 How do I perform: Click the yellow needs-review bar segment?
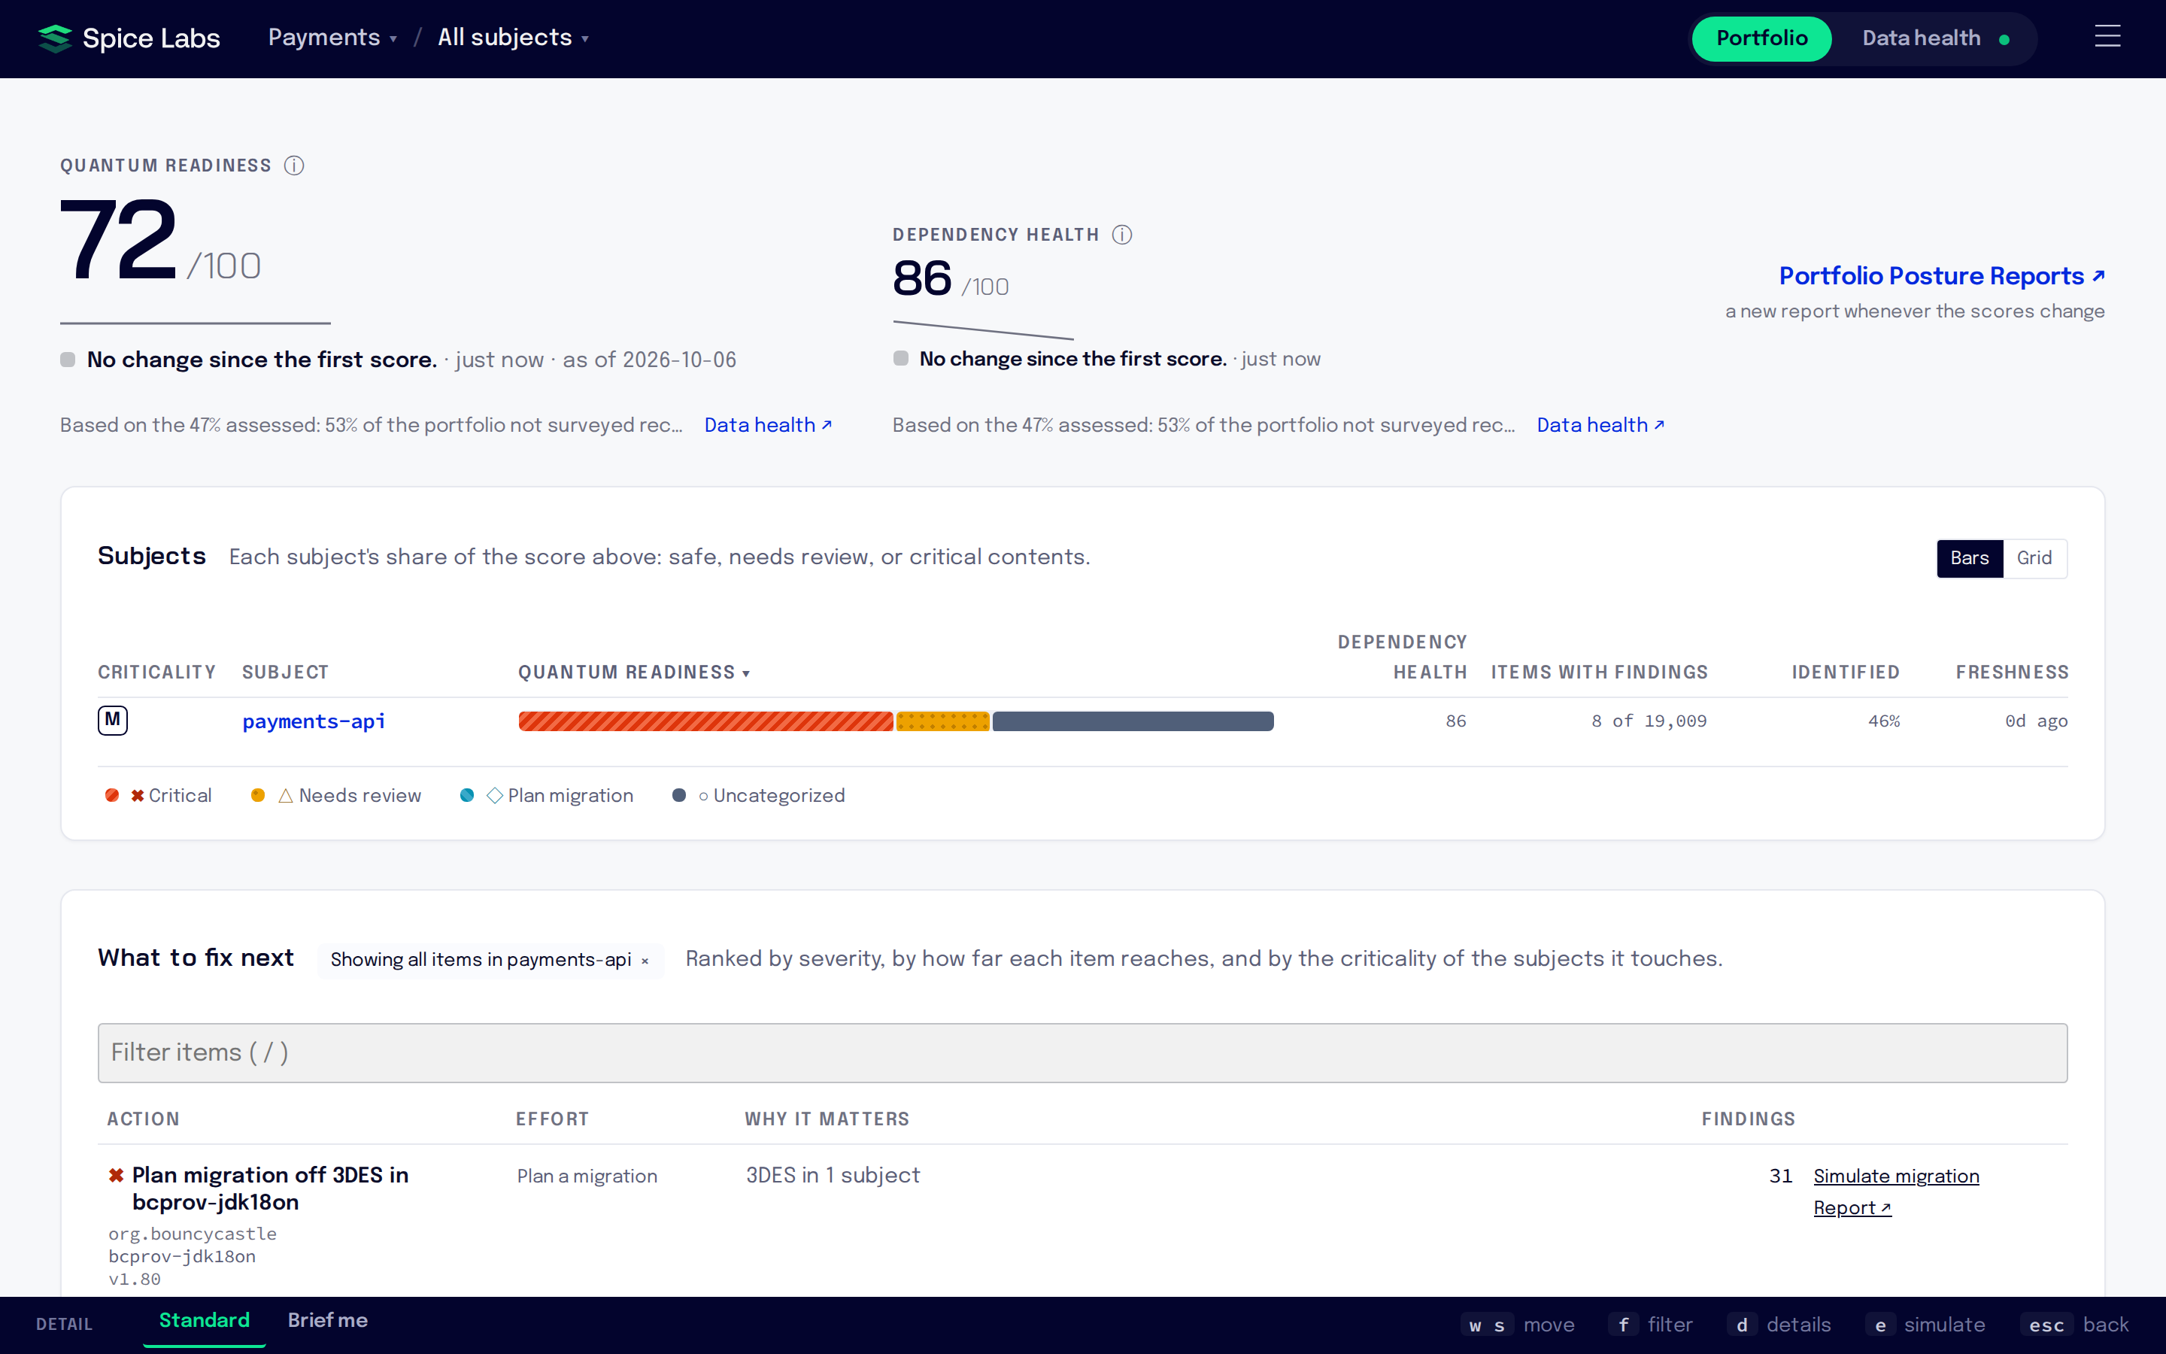[942, 721]
